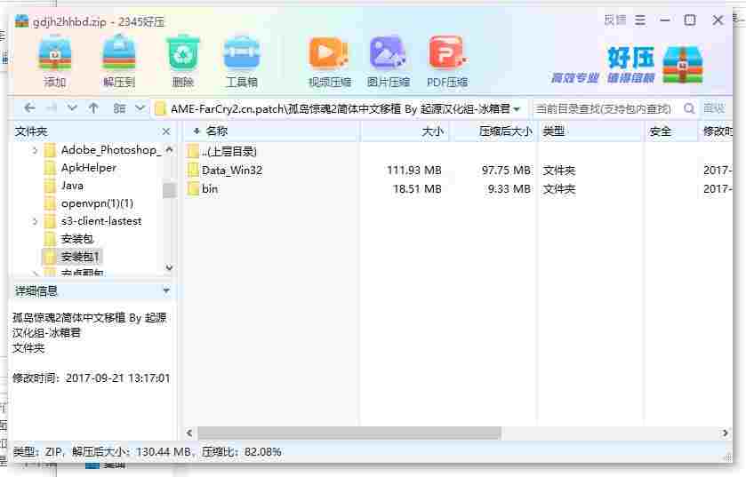This screenshot has height=477, width=746.
Task: Select the 安装包1 folder in tree
Action: [71, 257]
